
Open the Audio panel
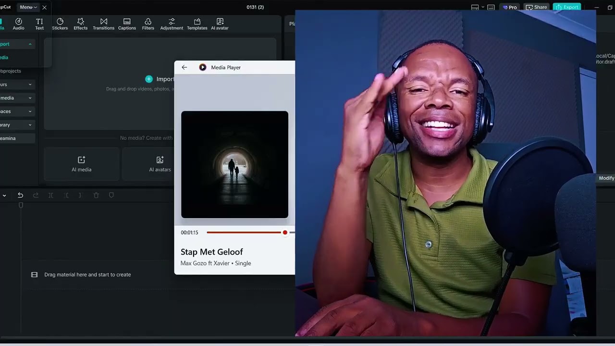tap(18, 24)
